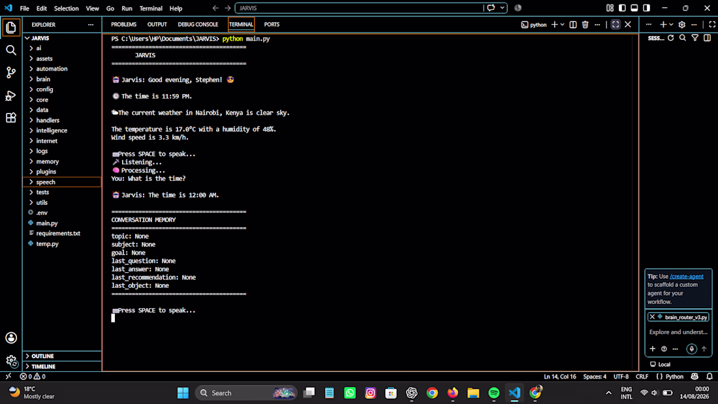Image resolution: width=718 pixels, height=404 pixels.
Task: Send the chat message with arrow
Action: point(704,349)
